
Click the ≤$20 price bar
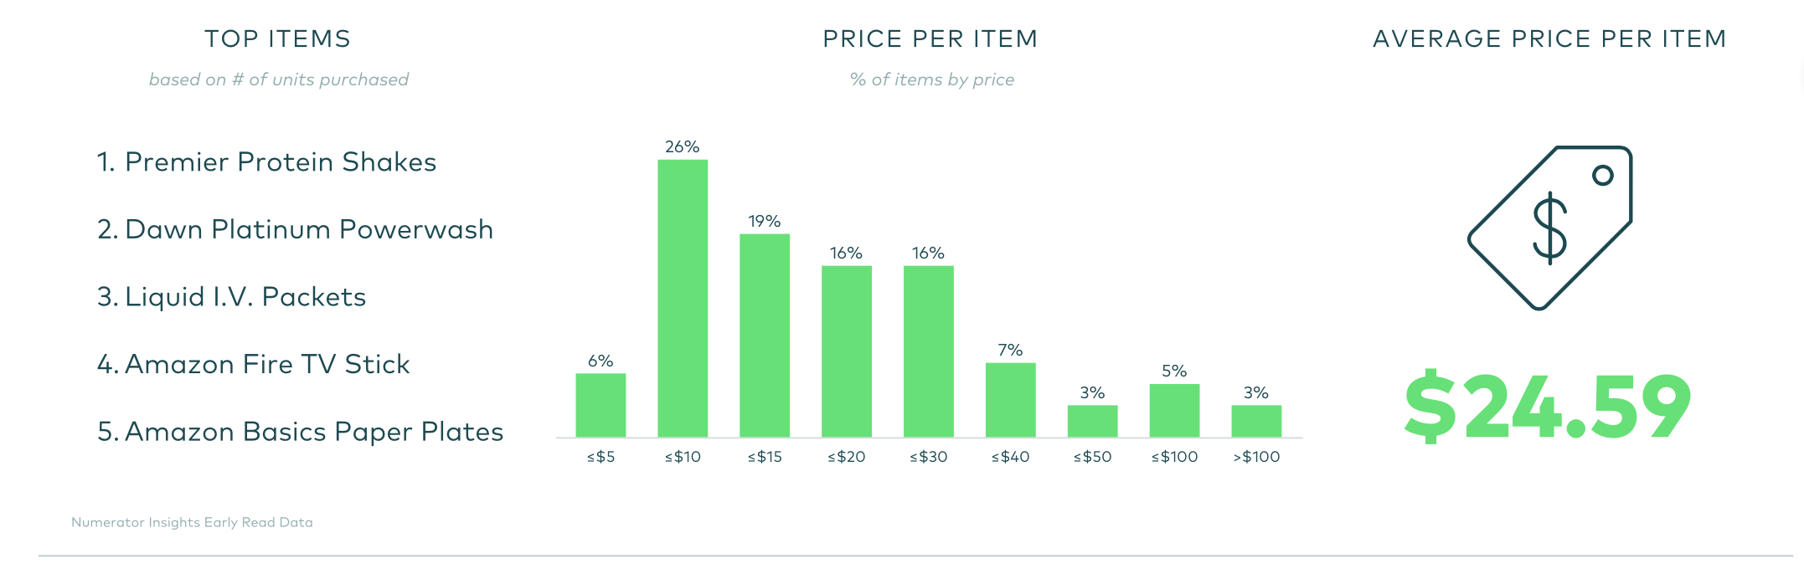click(847, 351)
